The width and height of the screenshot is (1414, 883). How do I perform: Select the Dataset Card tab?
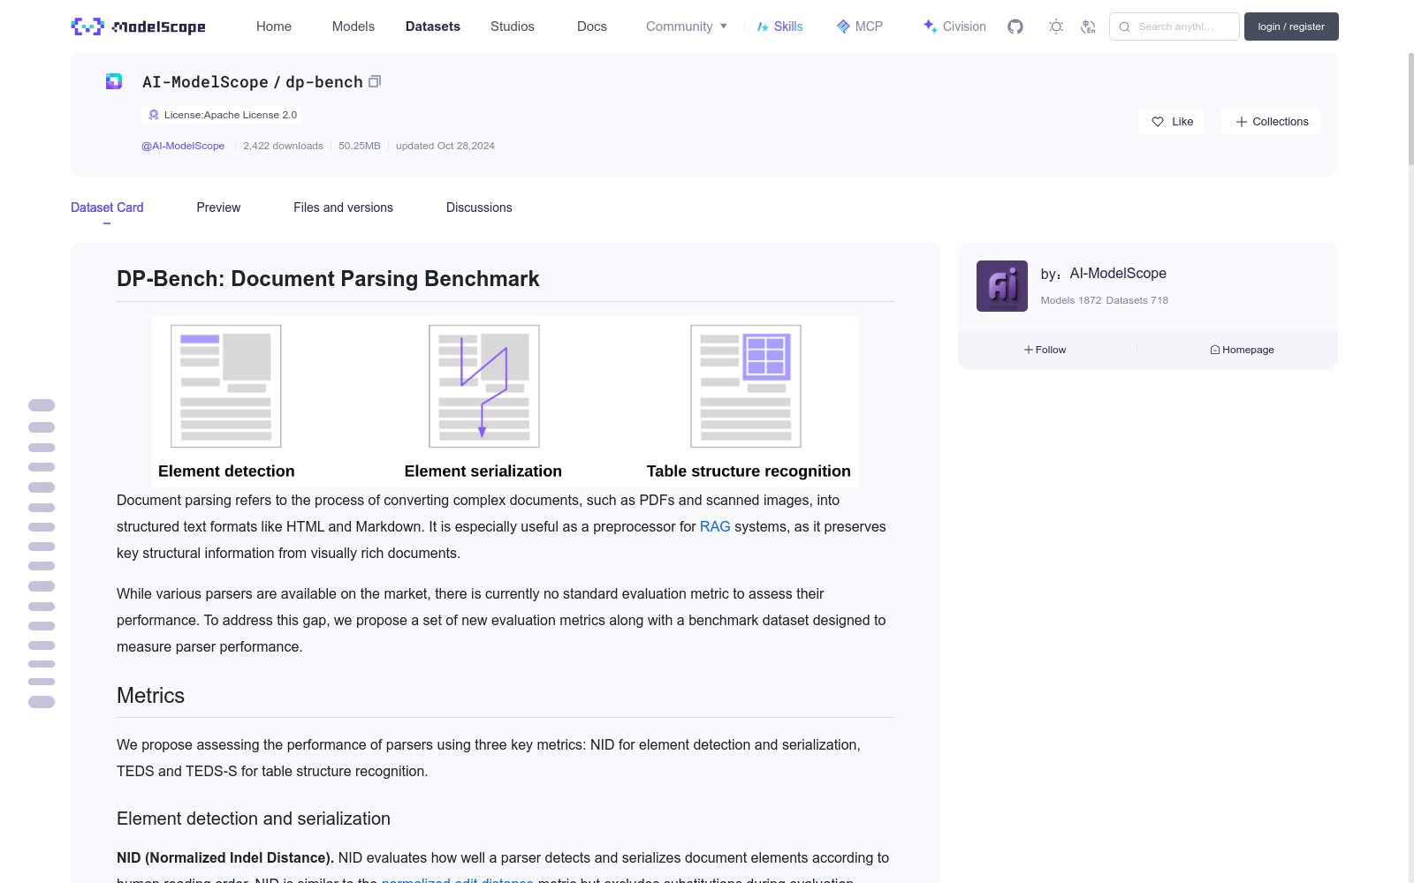point(107,208)
